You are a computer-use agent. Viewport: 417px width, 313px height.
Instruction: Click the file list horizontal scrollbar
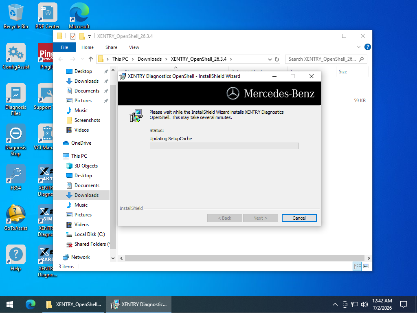coord(244,258)
